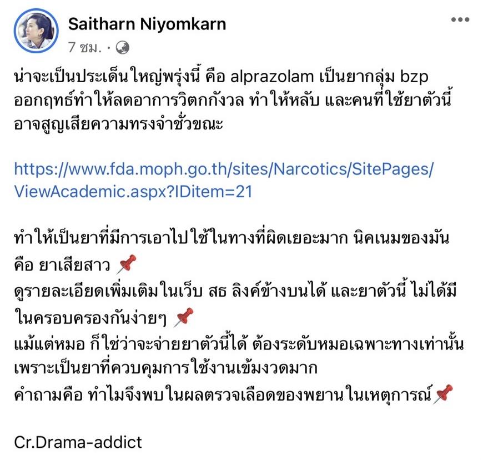This screenshot has width=483, height=460.
Task: Open the three-dots post options menu
Action: [x=460, y=20]
